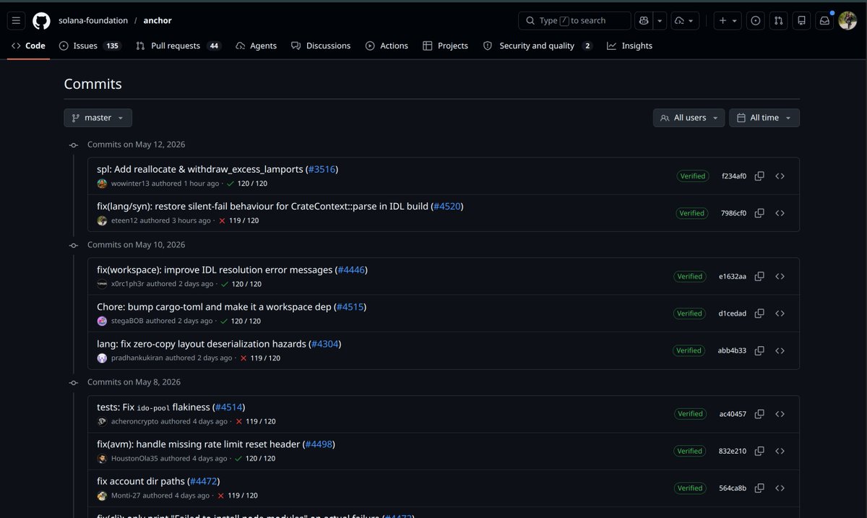
Task: Open commit hash f234af0
Action: [x=734, y=176]
